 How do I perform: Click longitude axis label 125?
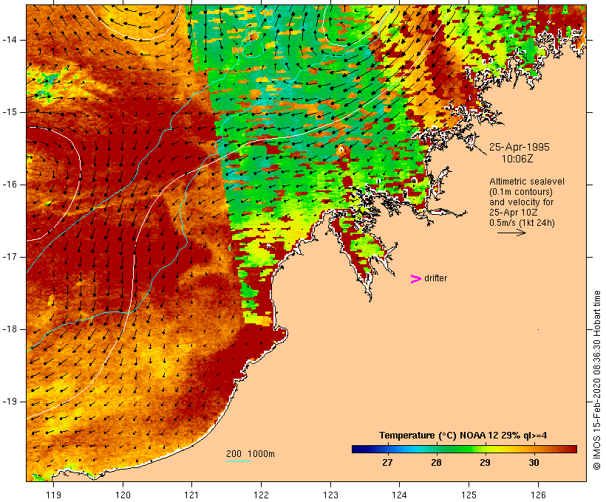pos(469,495)
